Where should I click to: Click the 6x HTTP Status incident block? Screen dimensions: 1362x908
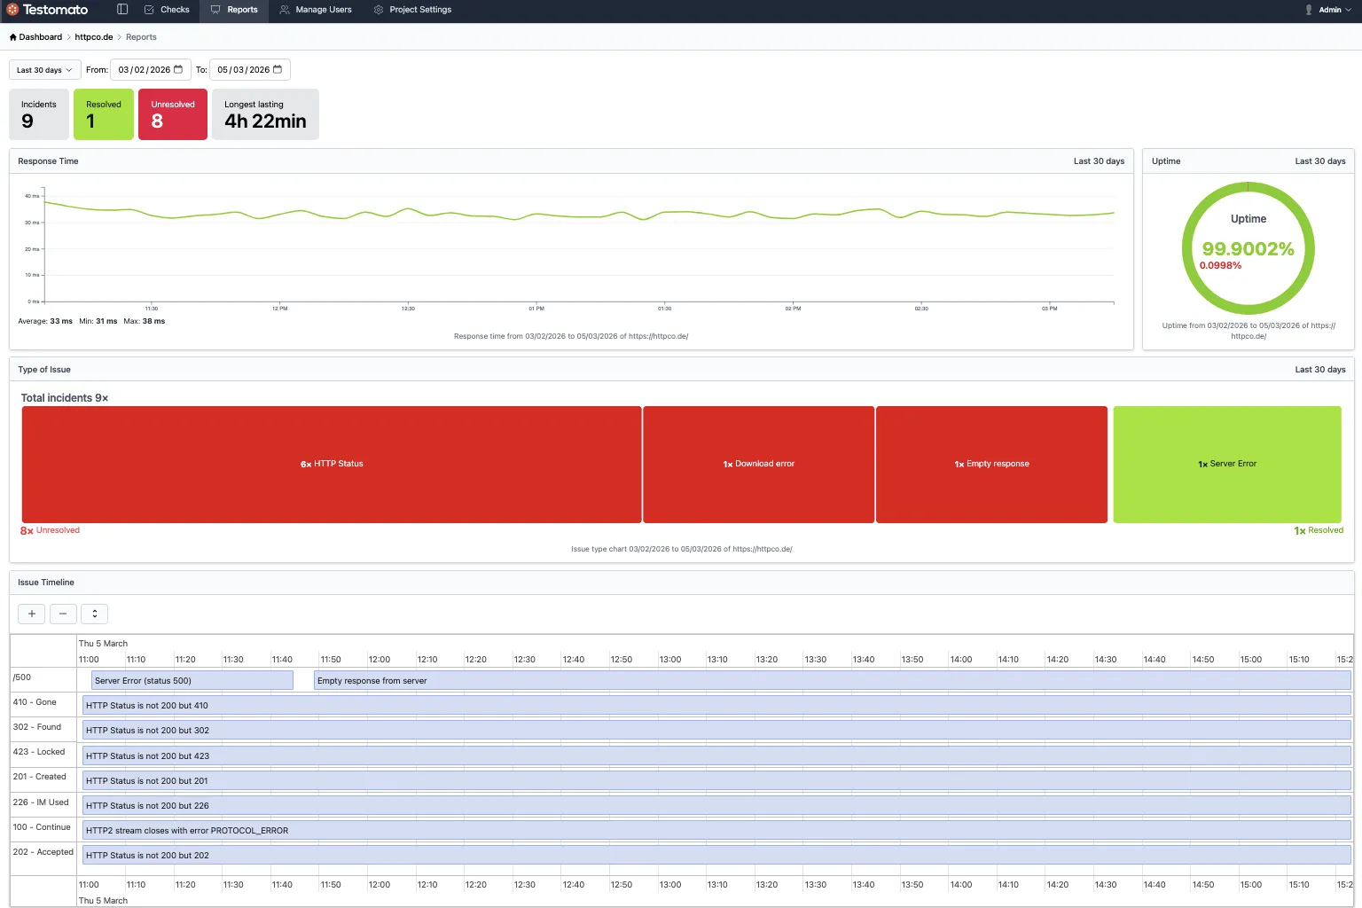332,464
